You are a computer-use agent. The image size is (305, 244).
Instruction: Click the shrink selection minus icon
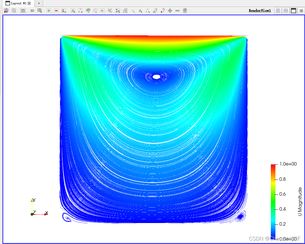pyautogui.click(x=177, y=11)
